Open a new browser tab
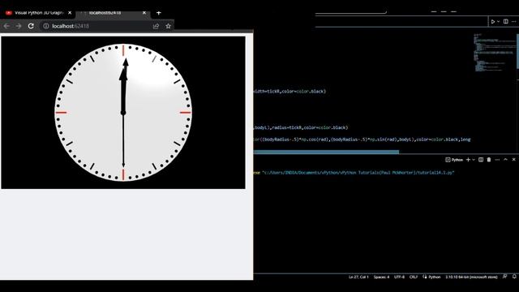The image size is (519, 292). tap(159, 13)
